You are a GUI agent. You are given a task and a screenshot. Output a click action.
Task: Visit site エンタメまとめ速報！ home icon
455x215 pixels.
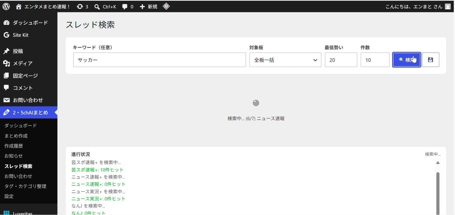(x=19, y=6)
